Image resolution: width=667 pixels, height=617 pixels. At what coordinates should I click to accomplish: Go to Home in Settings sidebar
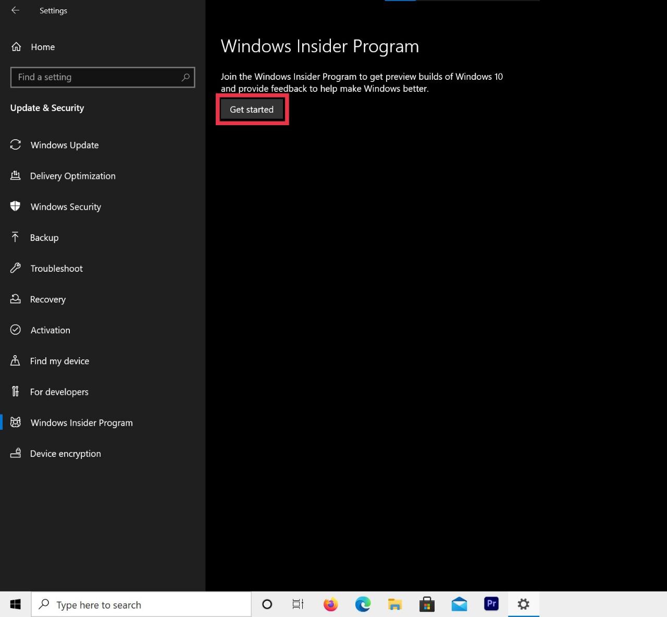tap(33, 47)
